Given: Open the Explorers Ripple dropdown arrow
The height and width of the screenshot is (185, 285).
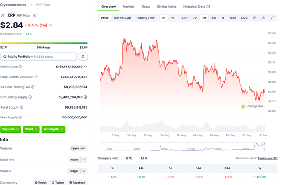Looking at the screenshot, I should (84, 160).
